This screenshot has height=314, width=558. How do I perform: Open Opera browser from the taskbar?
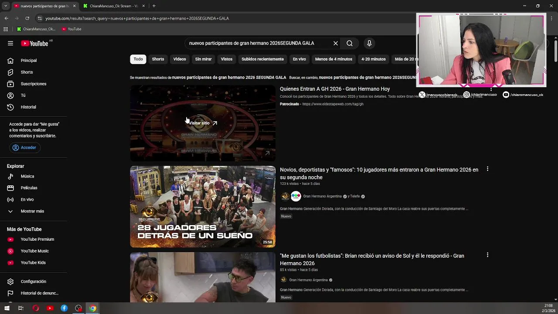pyautogui.click(x=35, y=308)
